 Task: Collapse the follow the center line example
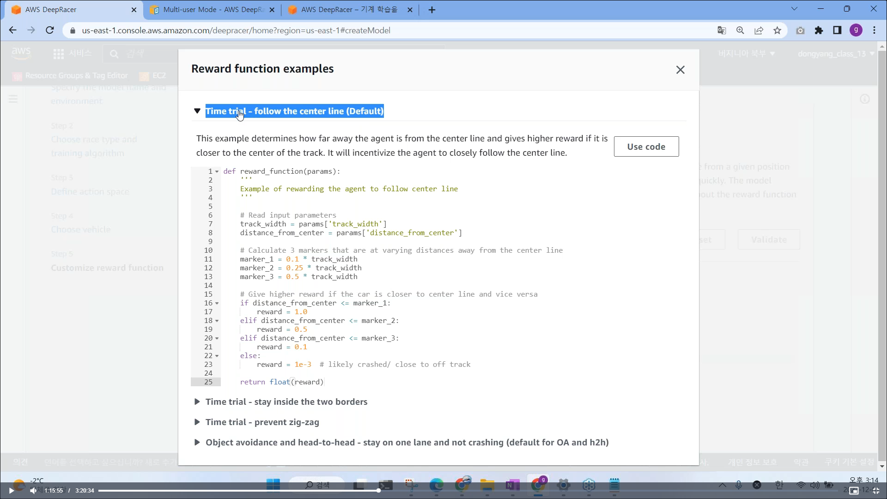(x=197, y=111)
